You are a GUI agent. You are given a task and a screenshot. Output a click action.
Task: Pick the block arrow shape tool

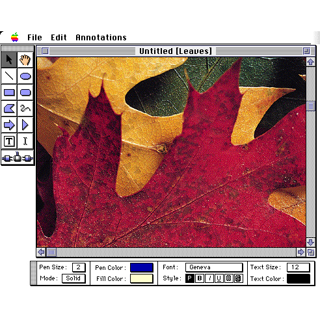point(9,125)
